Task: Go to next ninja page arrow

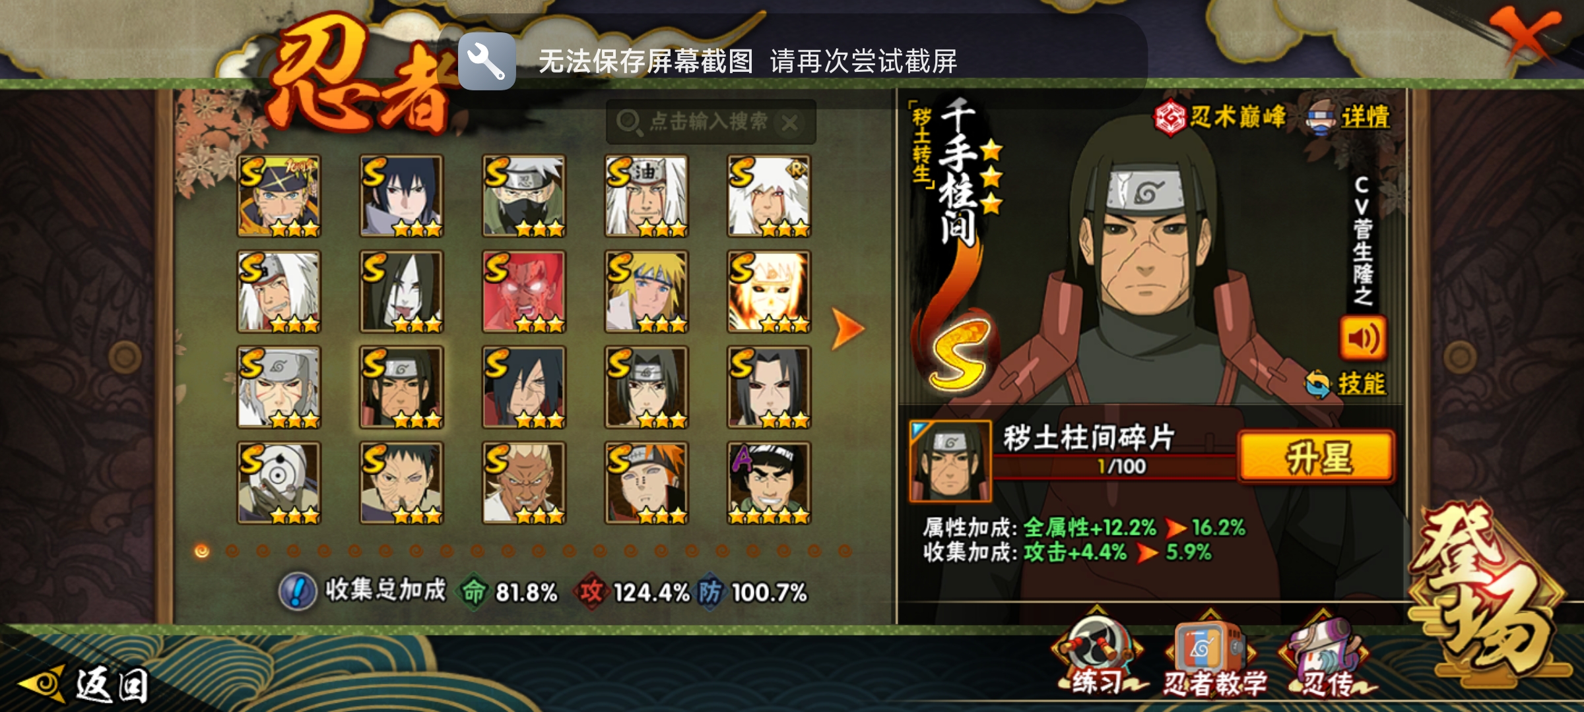Action: 847,328
